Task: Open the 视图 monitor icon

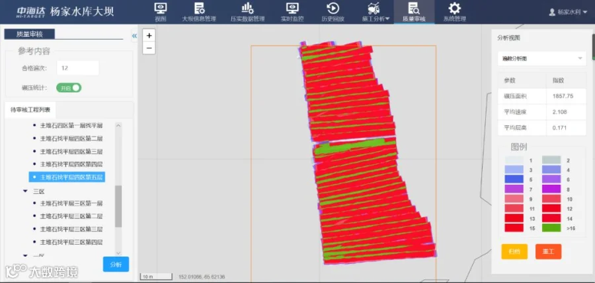Action: [161, 8]
